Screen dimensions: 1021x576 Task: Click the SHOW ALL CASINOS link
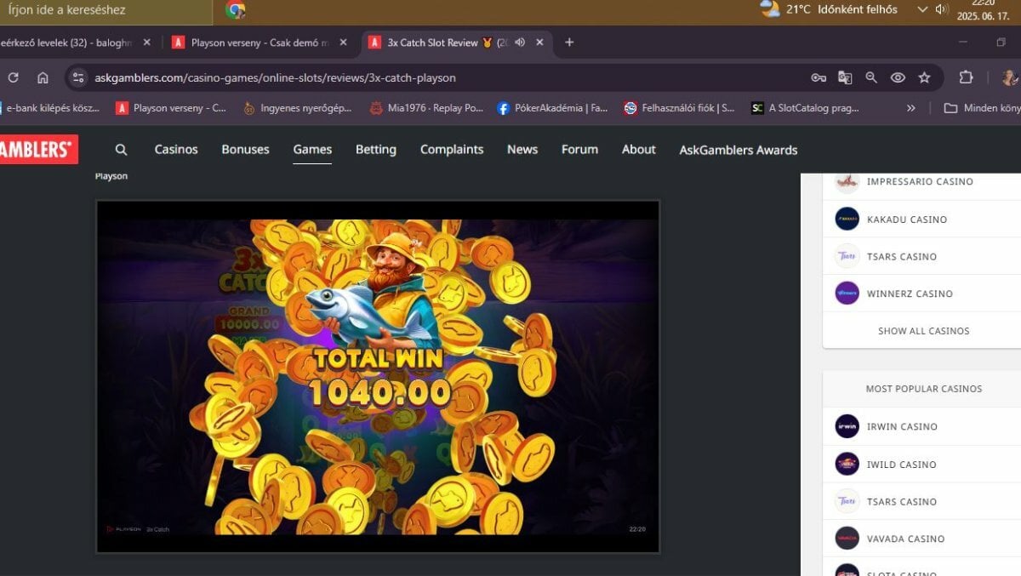click(923, 331)
